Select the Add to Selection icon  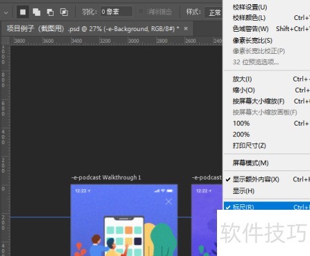pyautogui.click(x=37, y=12)
